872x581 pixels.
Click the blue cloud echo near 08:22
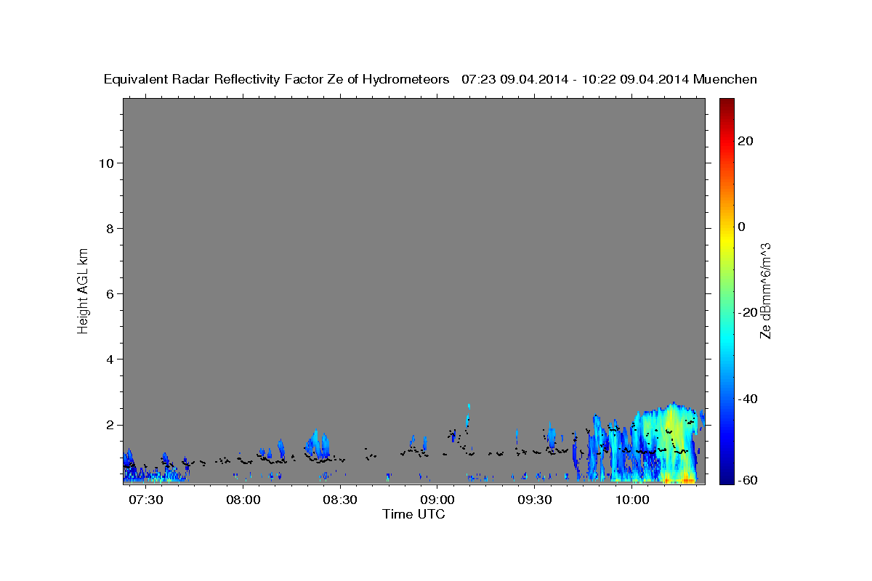[x=317, y=443]
